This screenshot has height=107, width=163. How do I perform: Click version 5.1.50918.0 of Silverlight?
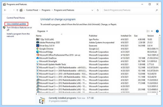[x=152, y=61]
